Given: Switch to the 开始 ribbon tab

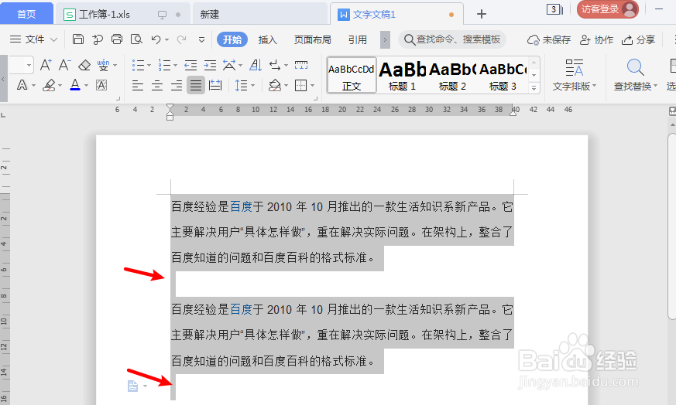Looking at the screenshot, I should (232, 39).
